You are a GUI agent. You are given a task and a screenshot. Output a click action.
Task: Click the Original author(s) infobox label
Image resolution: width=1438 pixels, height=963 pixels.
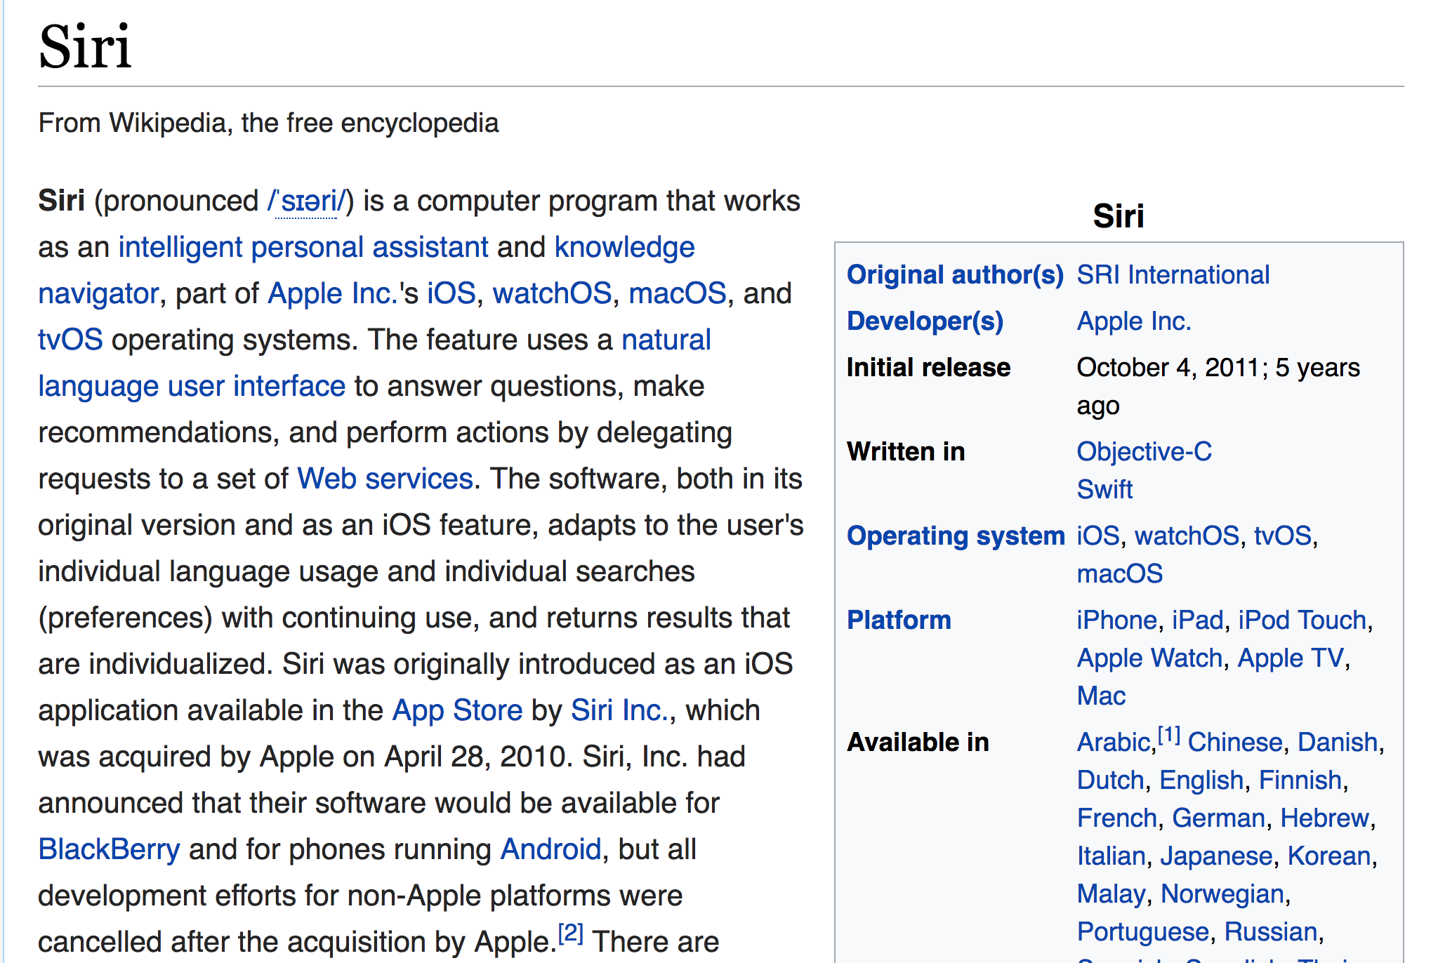956,275
